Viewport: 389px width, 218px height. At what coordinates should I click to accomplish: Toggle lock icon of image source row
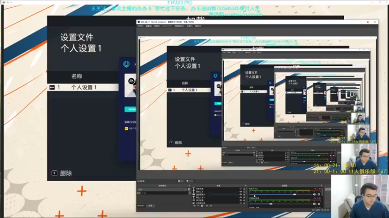coord(244,194)
